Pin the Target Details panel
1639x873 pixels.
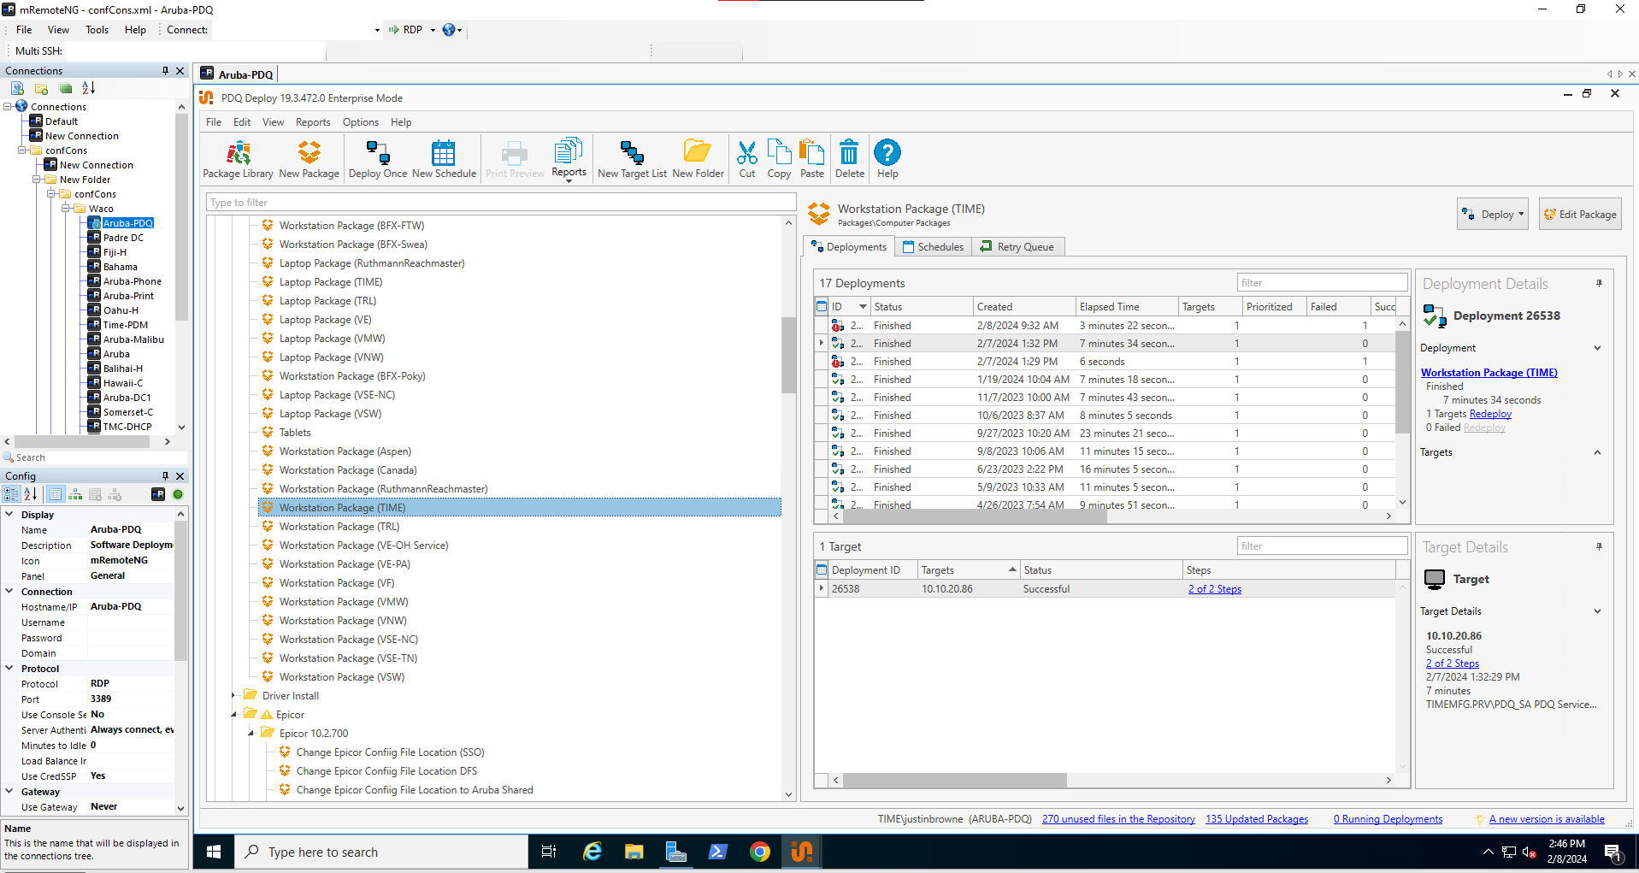coord(1599,546)
